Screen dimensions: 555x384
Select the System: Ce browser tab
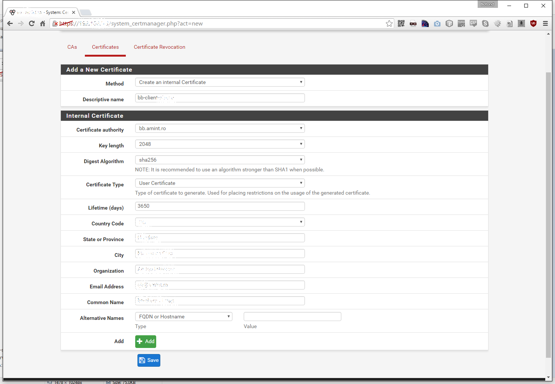tap(42, 12)
